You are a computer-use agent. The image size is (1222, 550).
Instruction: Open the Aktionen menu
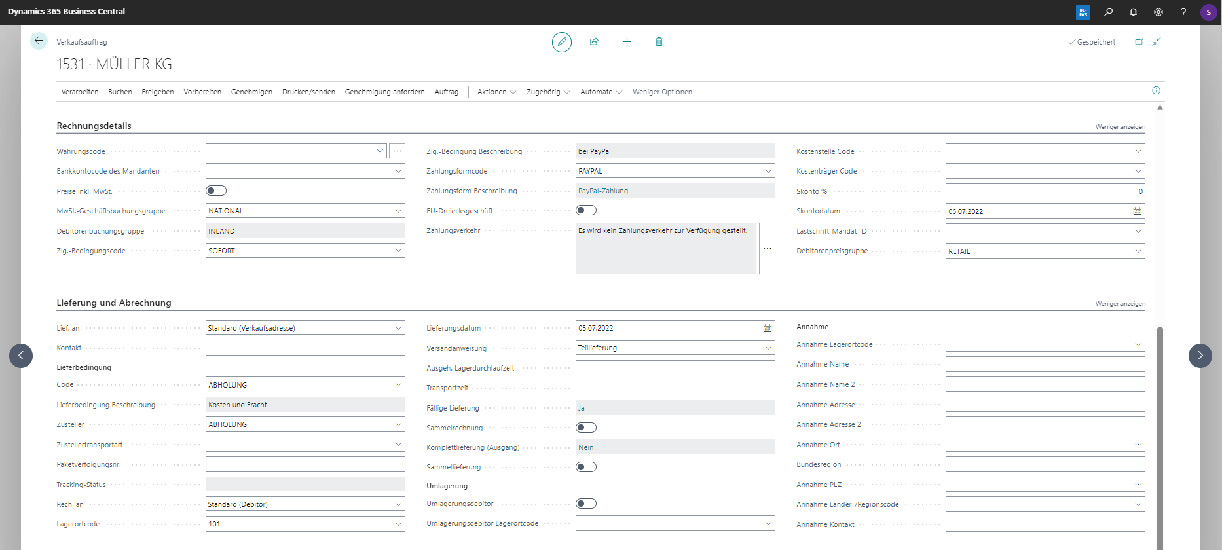click(x=496, y=92)
